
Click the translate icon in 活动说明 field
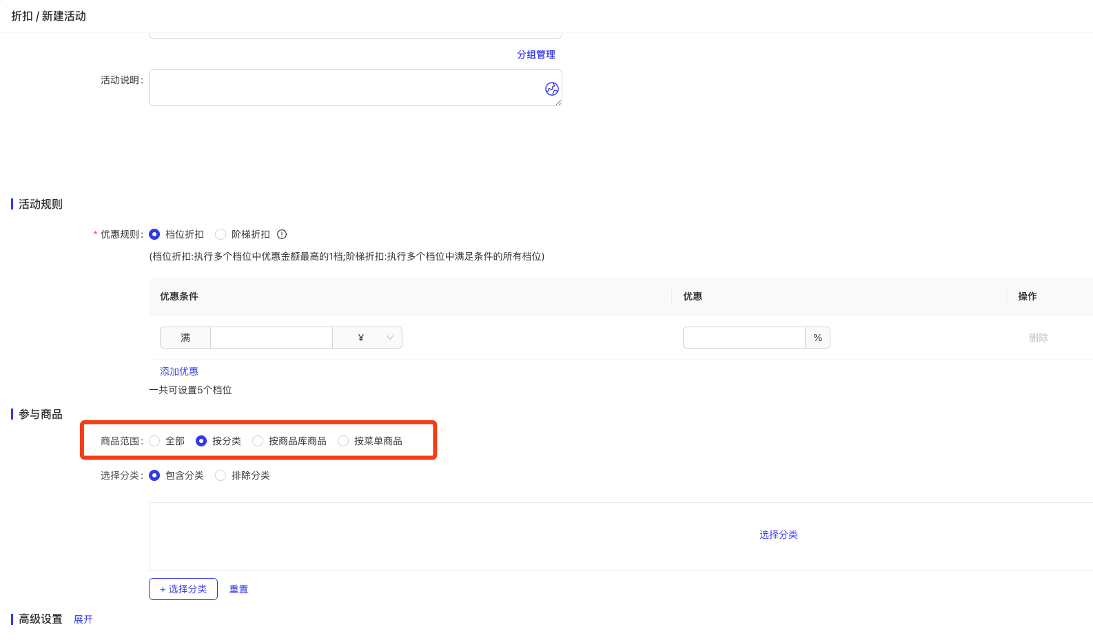pyautogui.click(x=552, y=89)
